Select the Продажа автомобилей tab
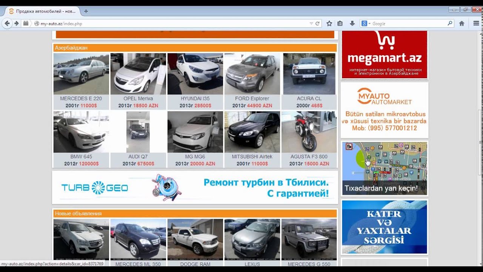 click(x=42, y=11)
